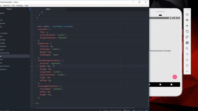
Task: Select the highlighted file in project tree
Action: pyautogui.click(x=15, y=56)
